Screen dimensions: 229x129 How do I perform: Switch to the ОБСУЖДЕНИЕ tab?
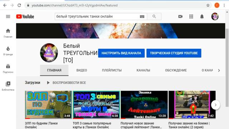click(x=176, y=70)
